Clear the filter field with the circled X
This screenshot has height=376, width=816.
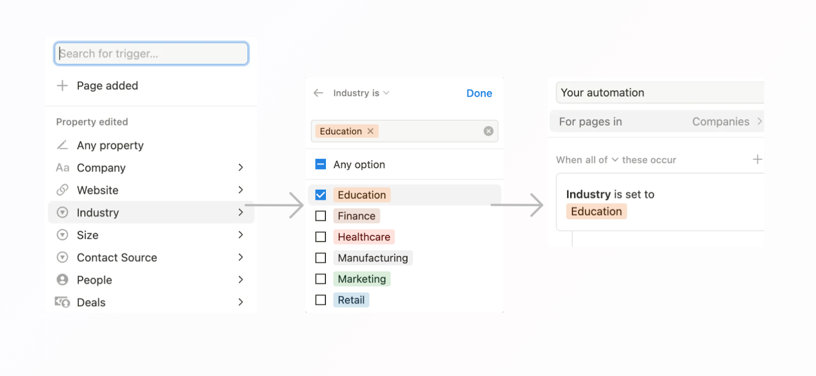(x=489, y=131)
